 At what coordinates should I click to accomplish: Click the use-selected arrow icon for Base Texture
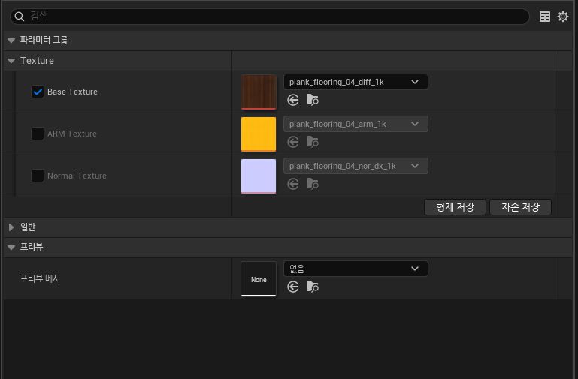point(293,100)
